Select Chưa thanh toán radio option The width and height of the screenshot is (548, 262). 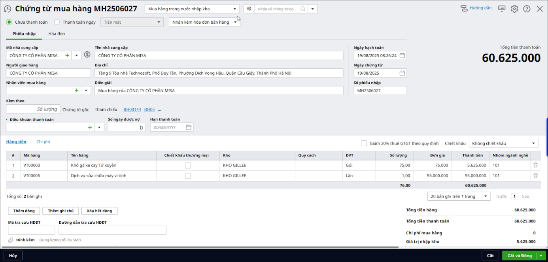coord(9,22)
